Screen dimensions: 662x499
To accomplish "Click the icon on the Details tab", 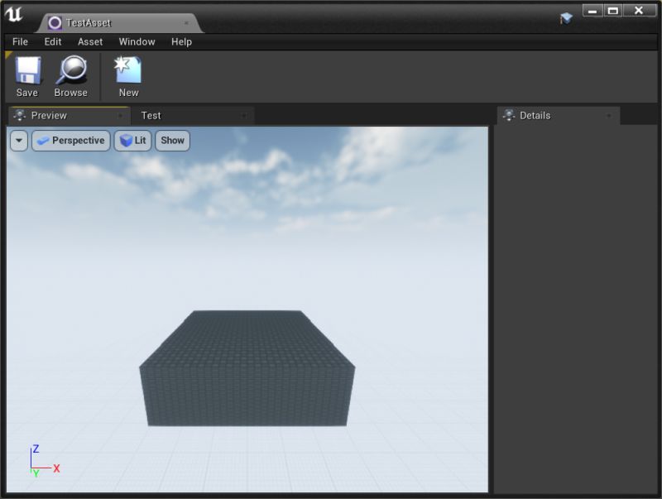I will [x=507, y=116].
